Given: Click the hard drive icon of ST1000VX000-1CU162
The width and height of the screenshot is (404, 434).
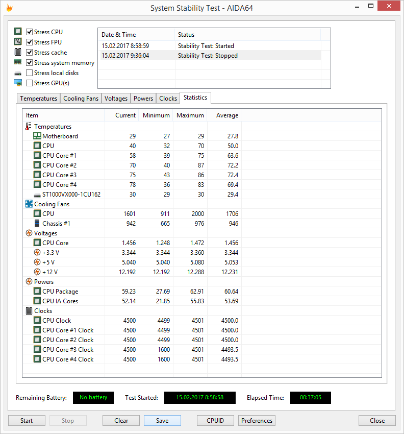Looking at the screenshot, I should (37, 195).
